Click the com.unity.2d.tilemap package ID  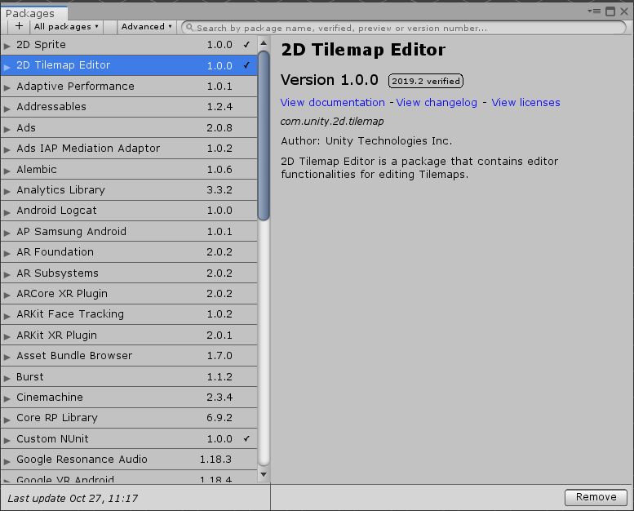(332, 122)
